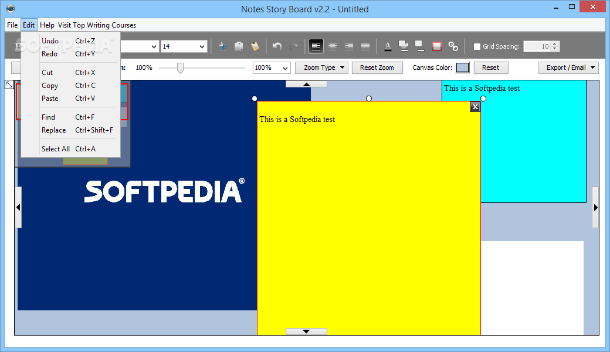
Task: Click the zoom slider thumb
Action: [180, 67]
